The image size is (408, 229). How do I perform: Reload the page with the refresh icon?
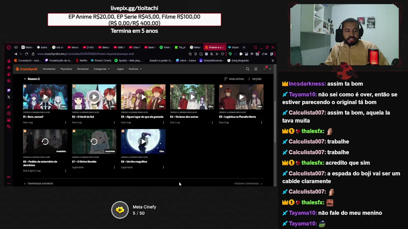click(x=26, y=54)
